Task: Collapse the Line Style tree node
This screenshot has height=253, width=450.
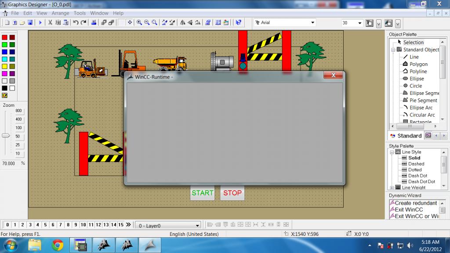Action: [x=392, y=152]
